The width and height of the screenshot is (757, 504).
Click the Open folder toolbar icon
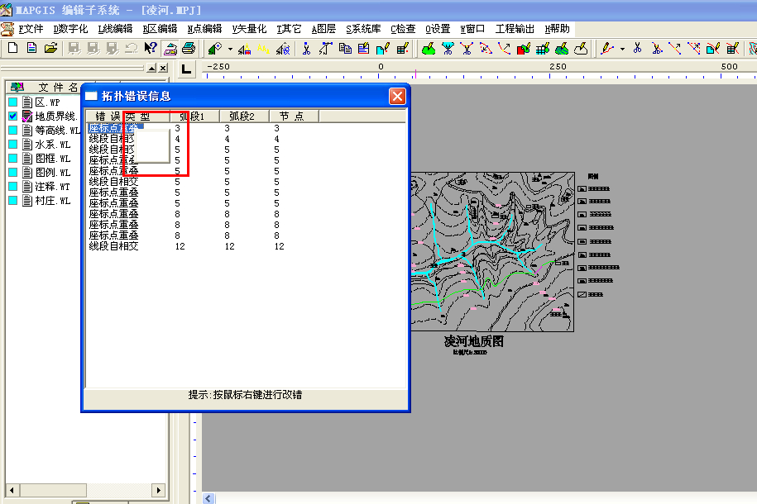pos(50,49)
